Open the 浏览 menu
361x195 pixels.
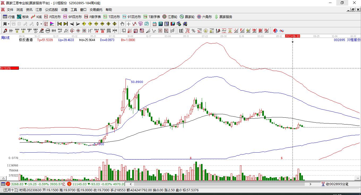(20, 10)
